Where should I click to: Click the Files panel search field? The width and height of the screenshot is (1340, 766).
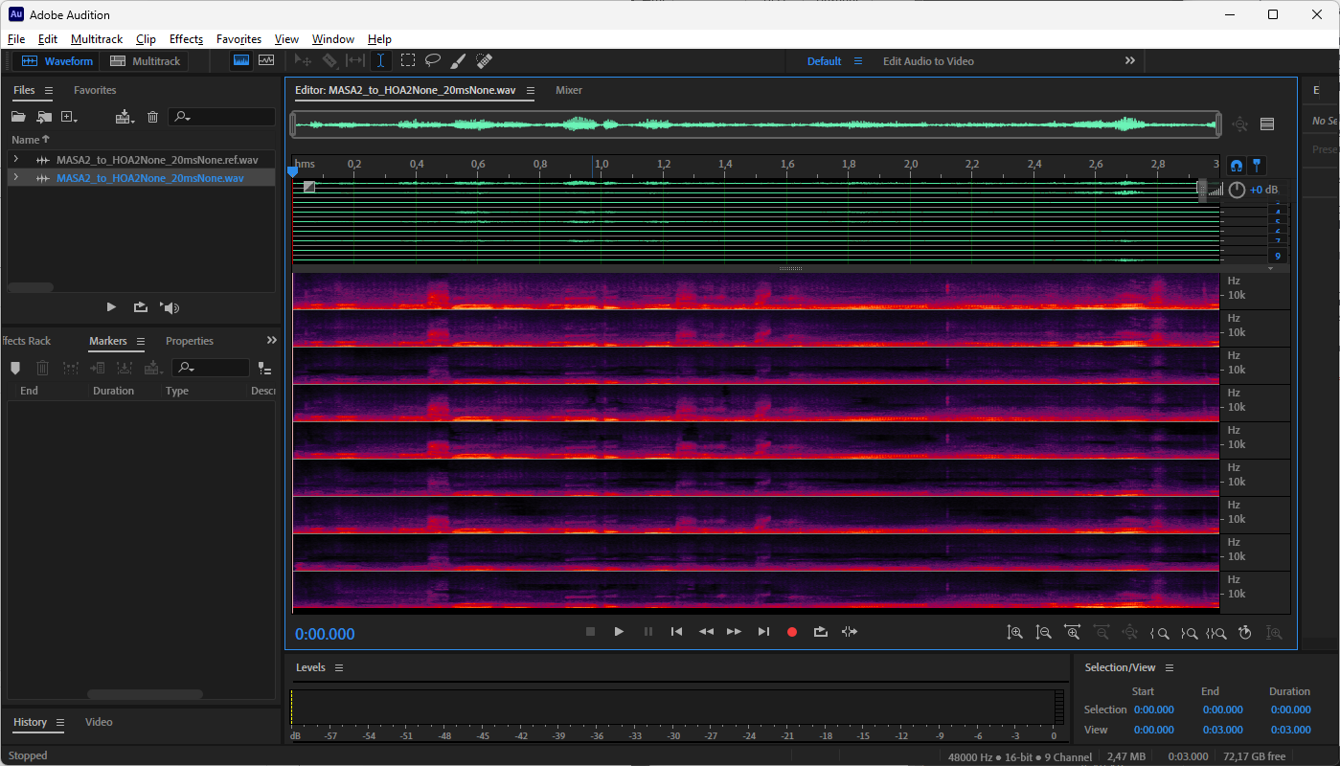[x=229, y=117]
